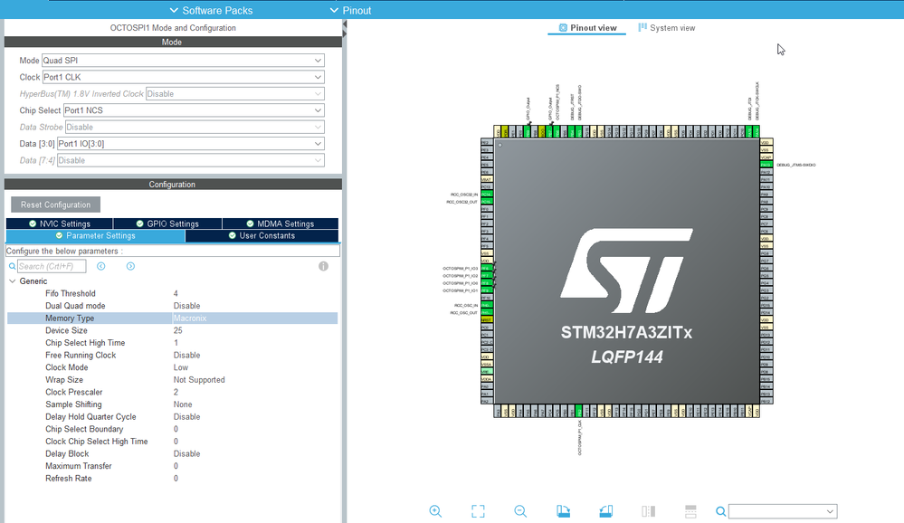904x523 pixels.
Task: Fit chip to view with best-fit icon
Action: 478,511
